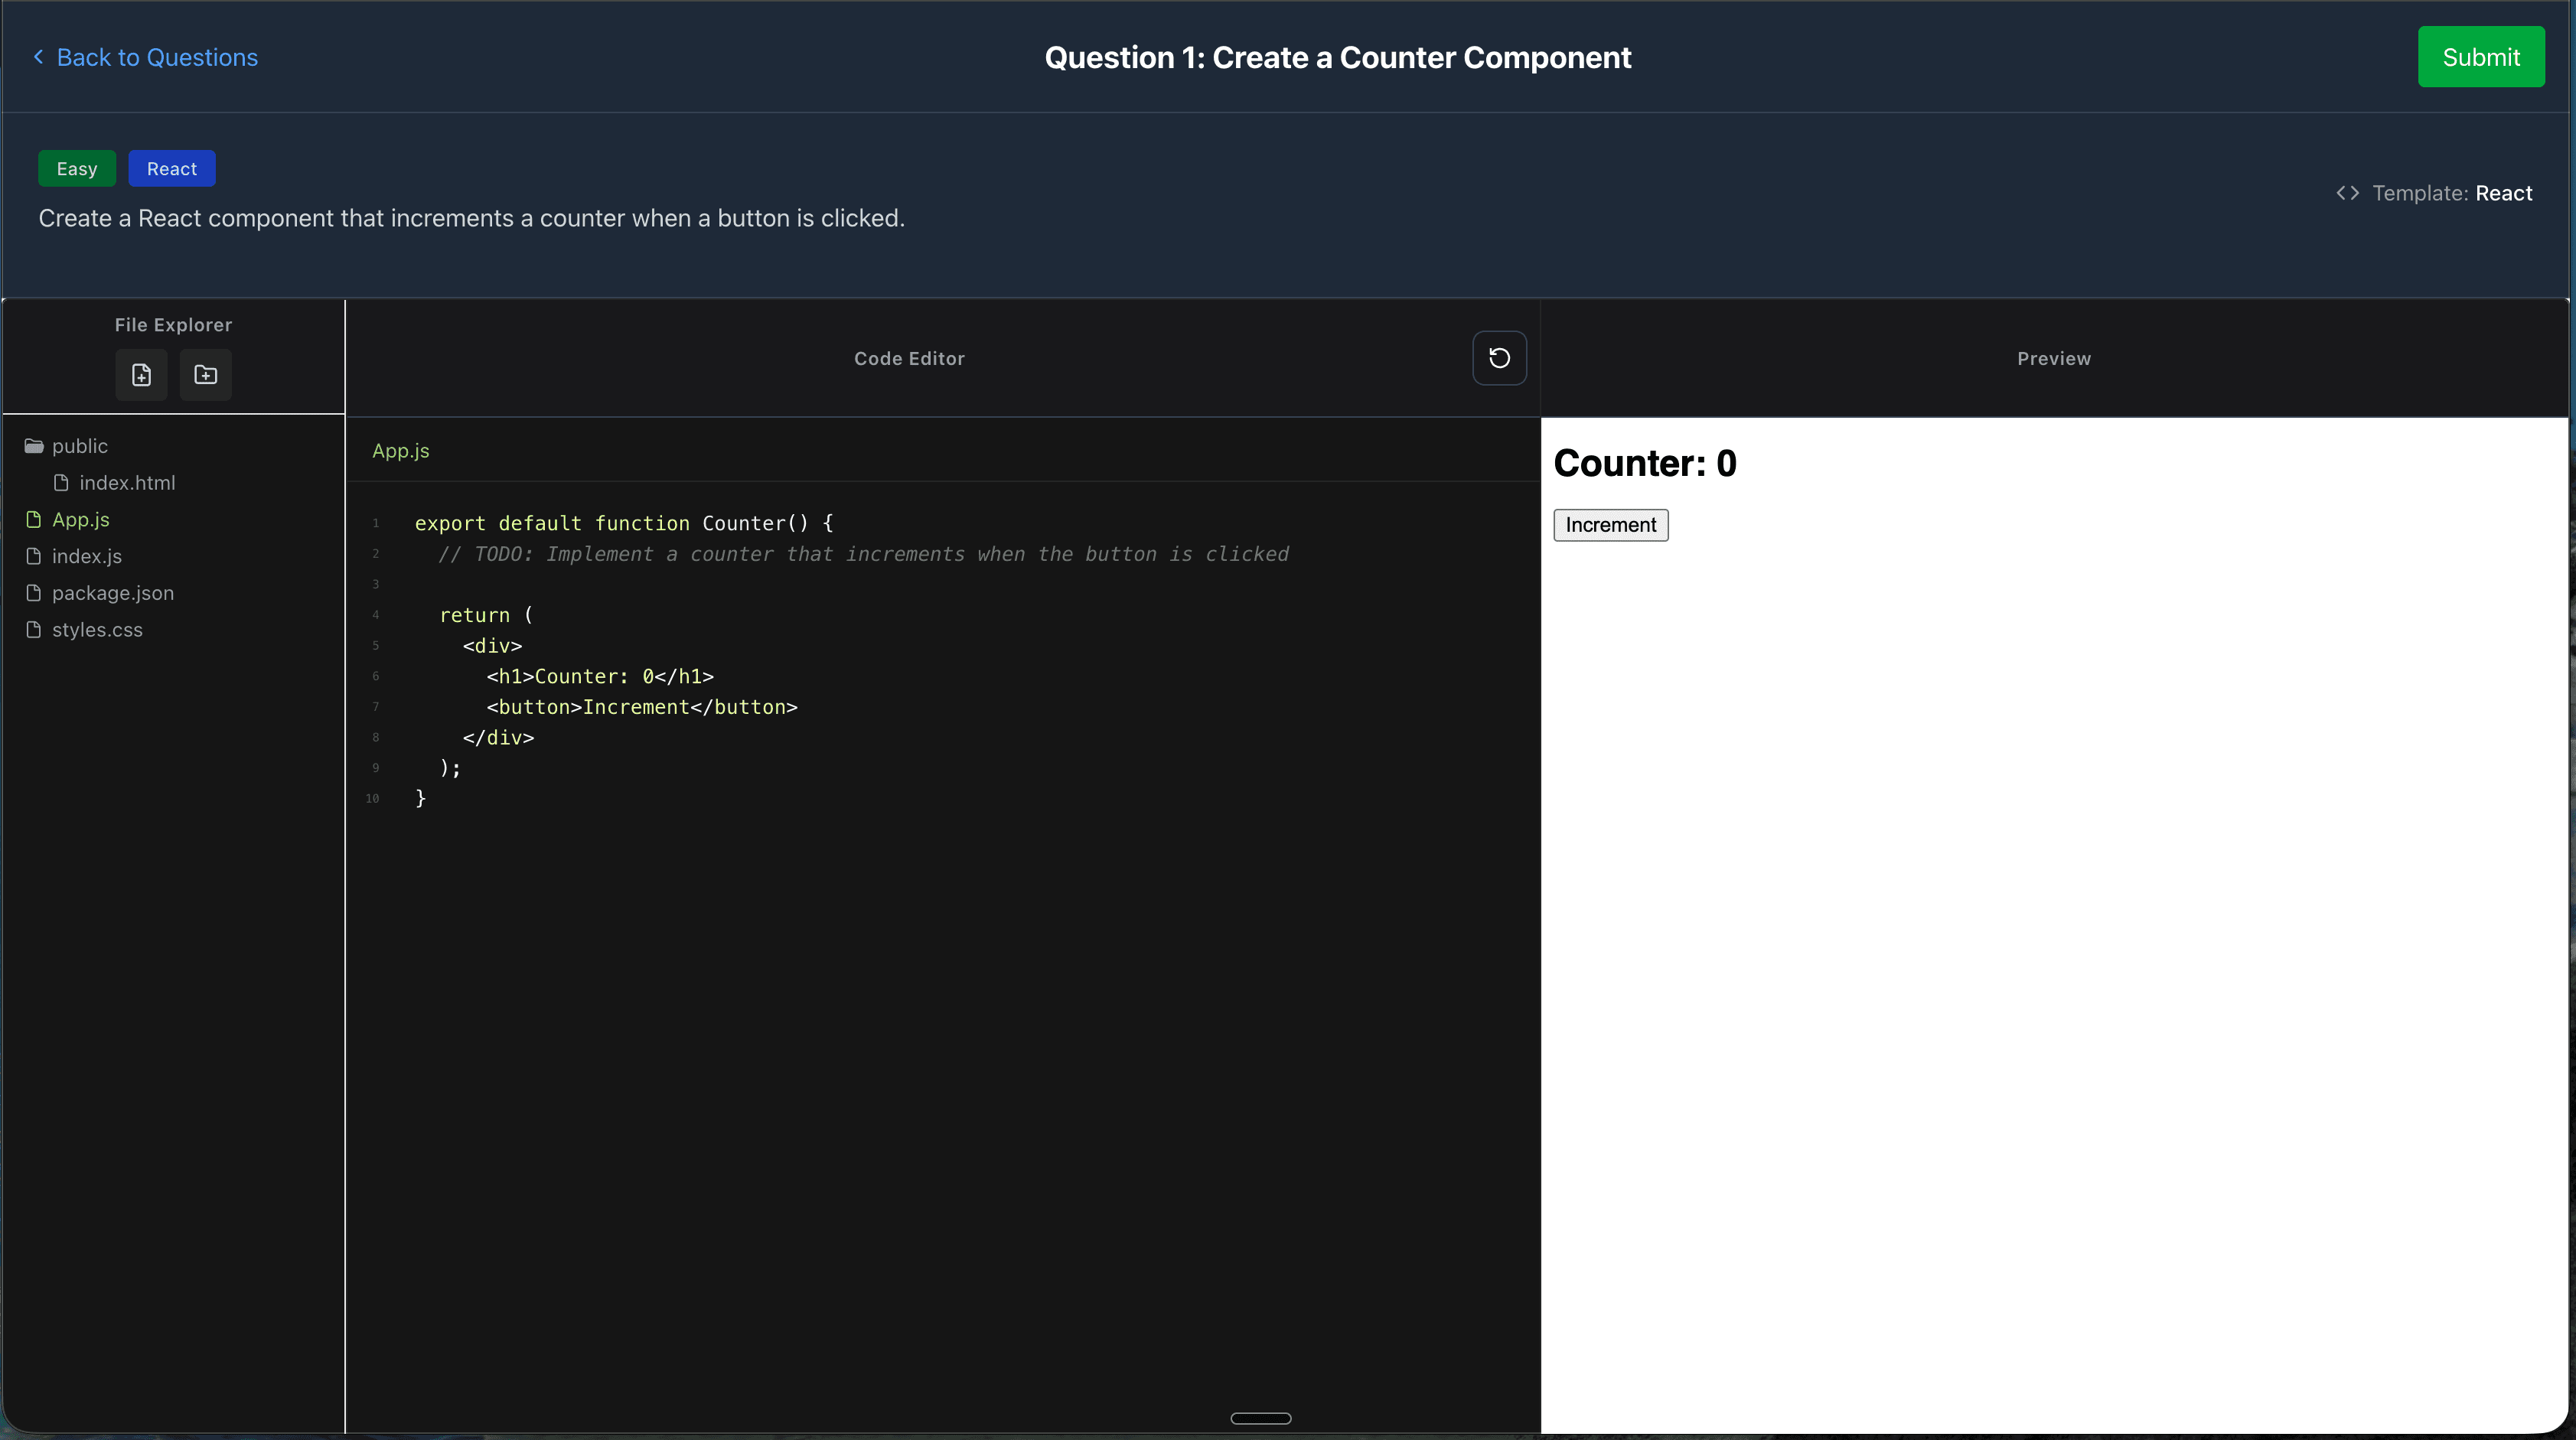Click the new folder icon in File Explorer
This screenshot has width=2576, height=1440.
pyautogui.click(x=204, y=375)
